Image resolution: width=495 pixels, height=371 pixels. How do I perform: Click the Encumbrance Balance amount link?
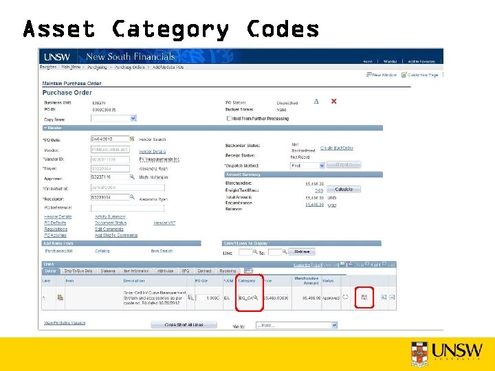pos(314,205)
